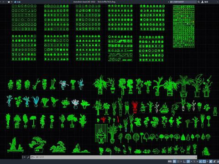This screenshot has height=164, width=219.
Task: Open object snap options dropdown arrow
Action: (207, 161)
